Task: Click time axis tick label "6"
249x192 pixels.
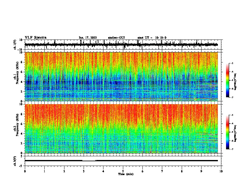Action: tap(143, 171)
